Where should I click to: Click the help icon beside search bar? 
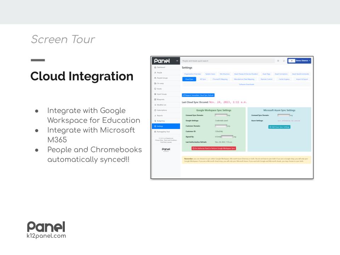tap(278, 61)
